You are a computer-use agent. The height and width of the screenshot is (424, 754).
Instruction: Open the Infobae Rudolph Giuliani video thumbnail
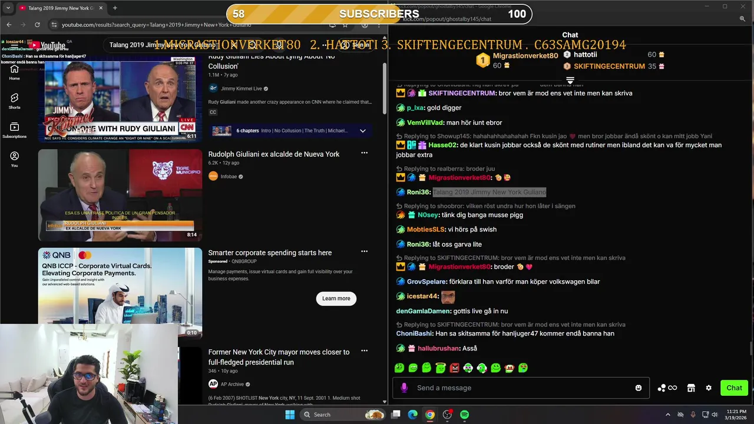120,195
